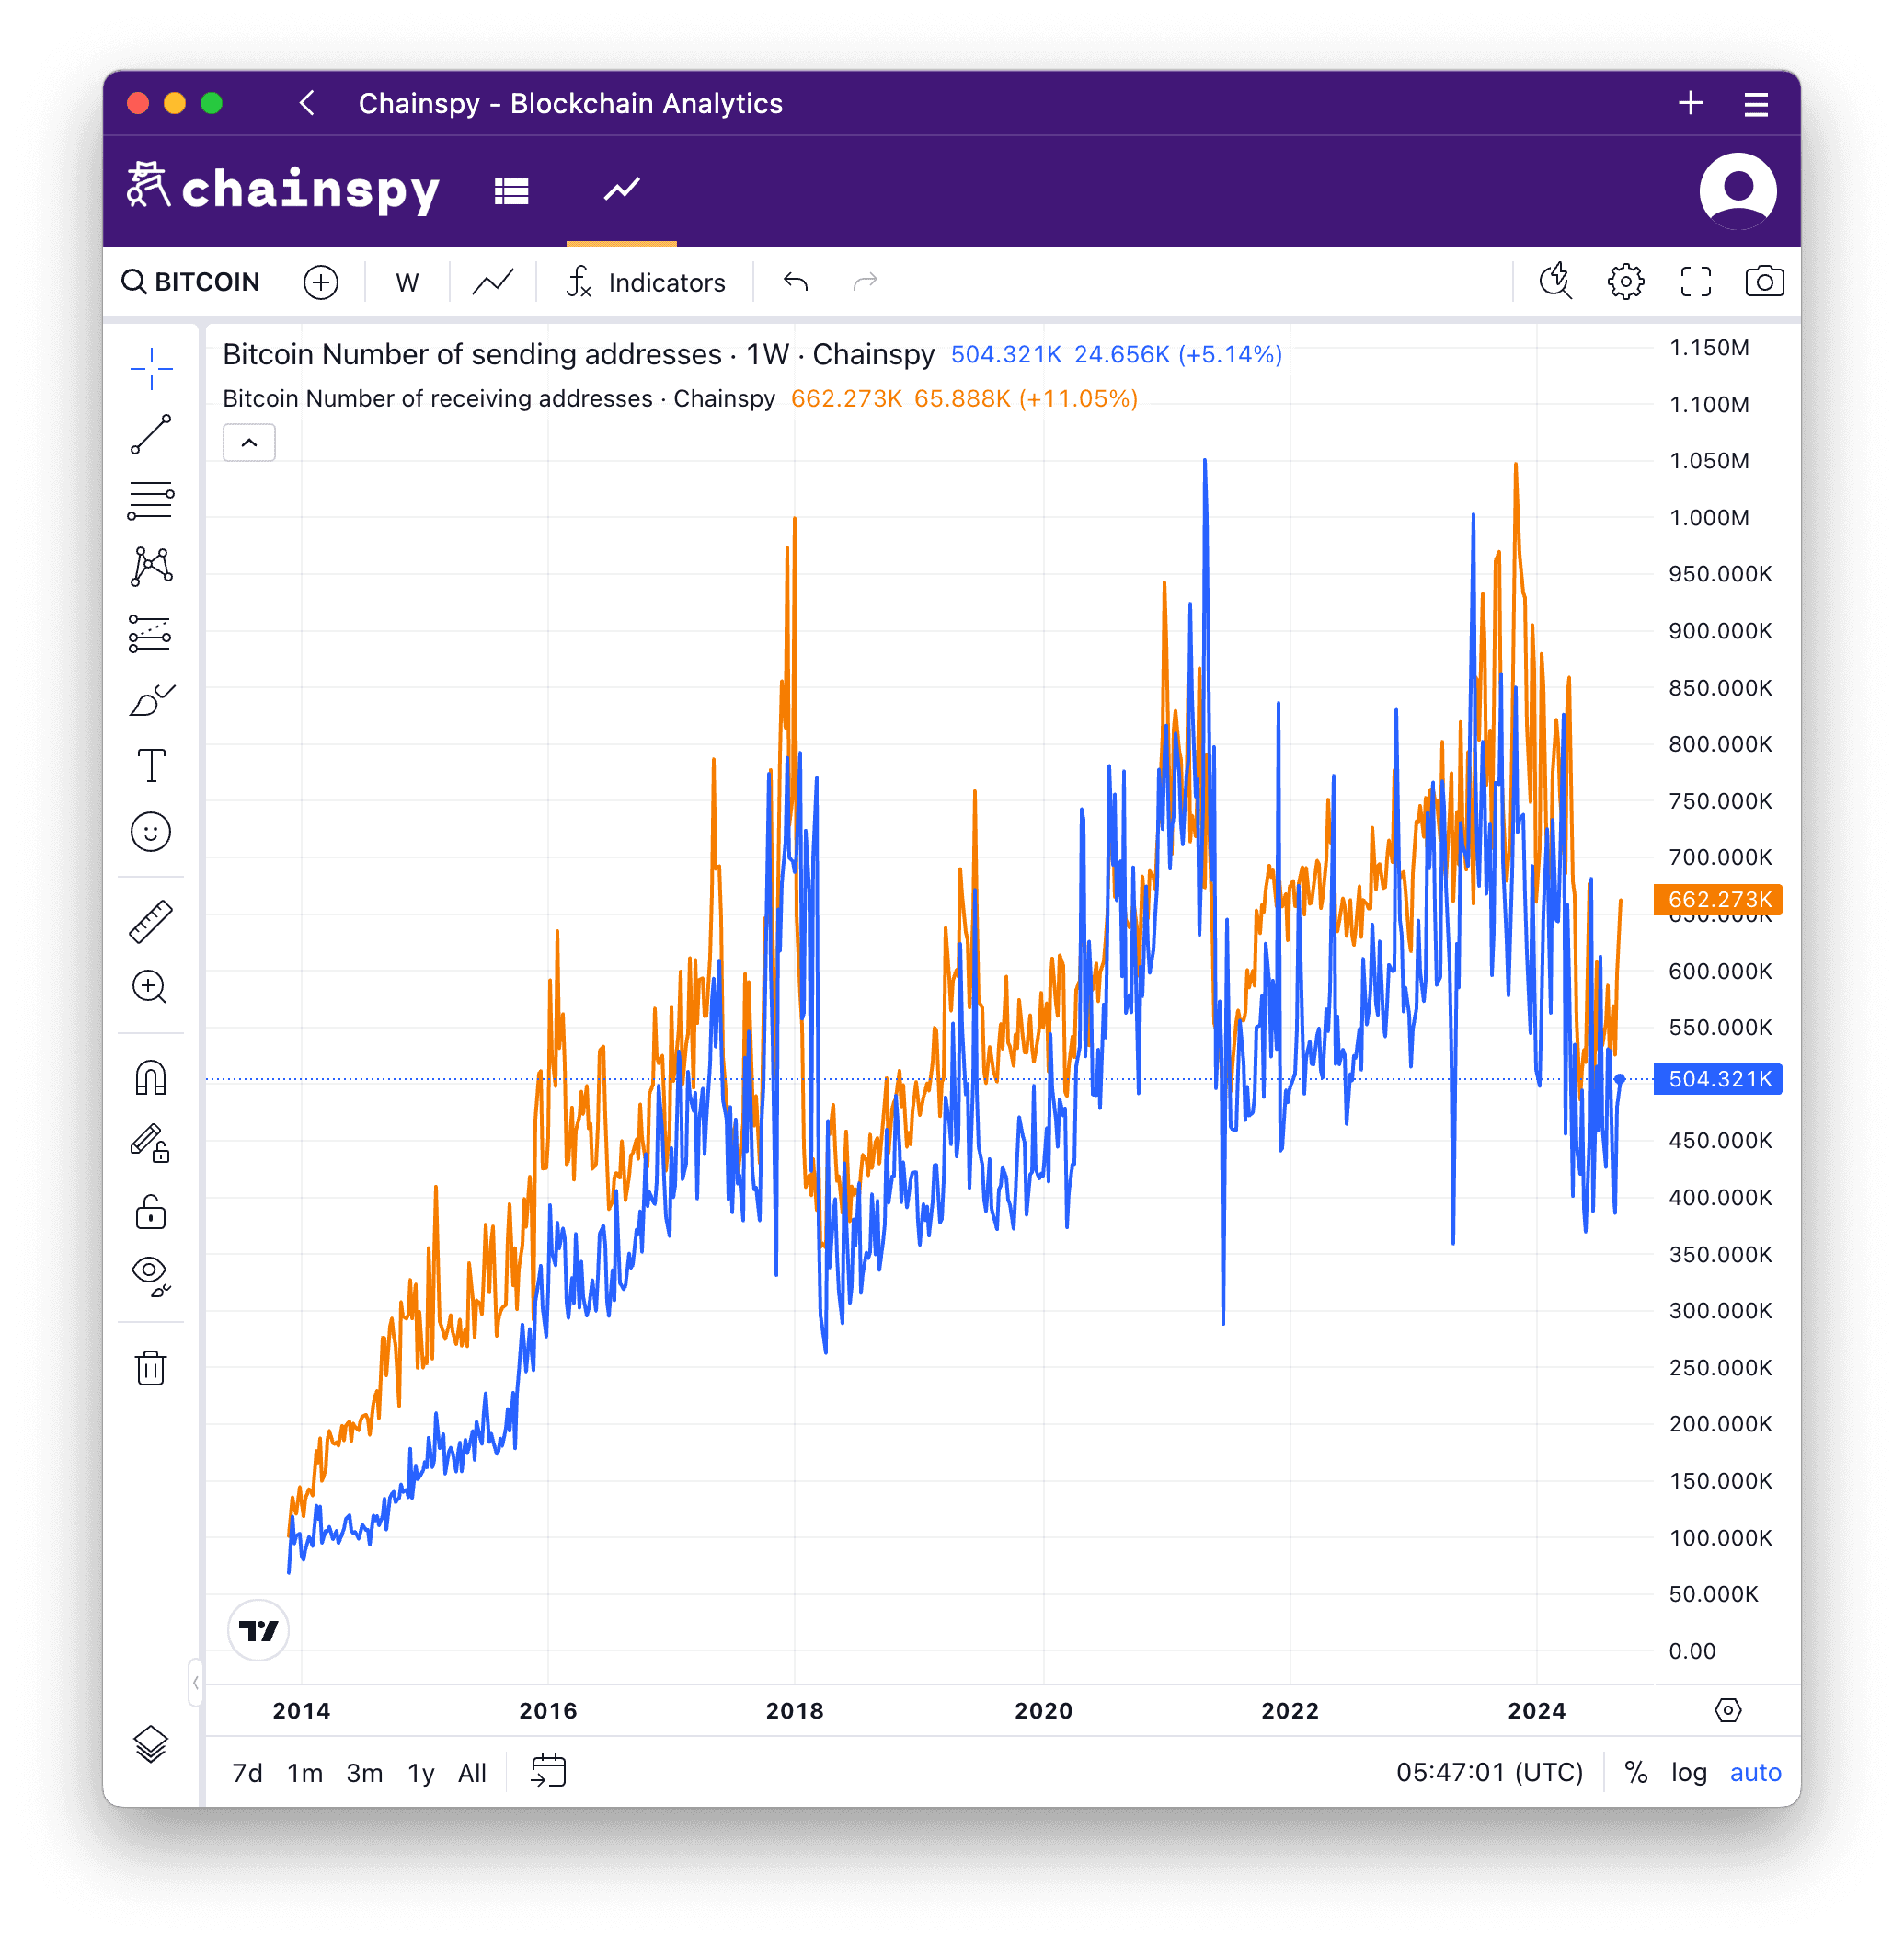
Task: Take a chart snapshot with camera icon
Action: (1765, 282)
